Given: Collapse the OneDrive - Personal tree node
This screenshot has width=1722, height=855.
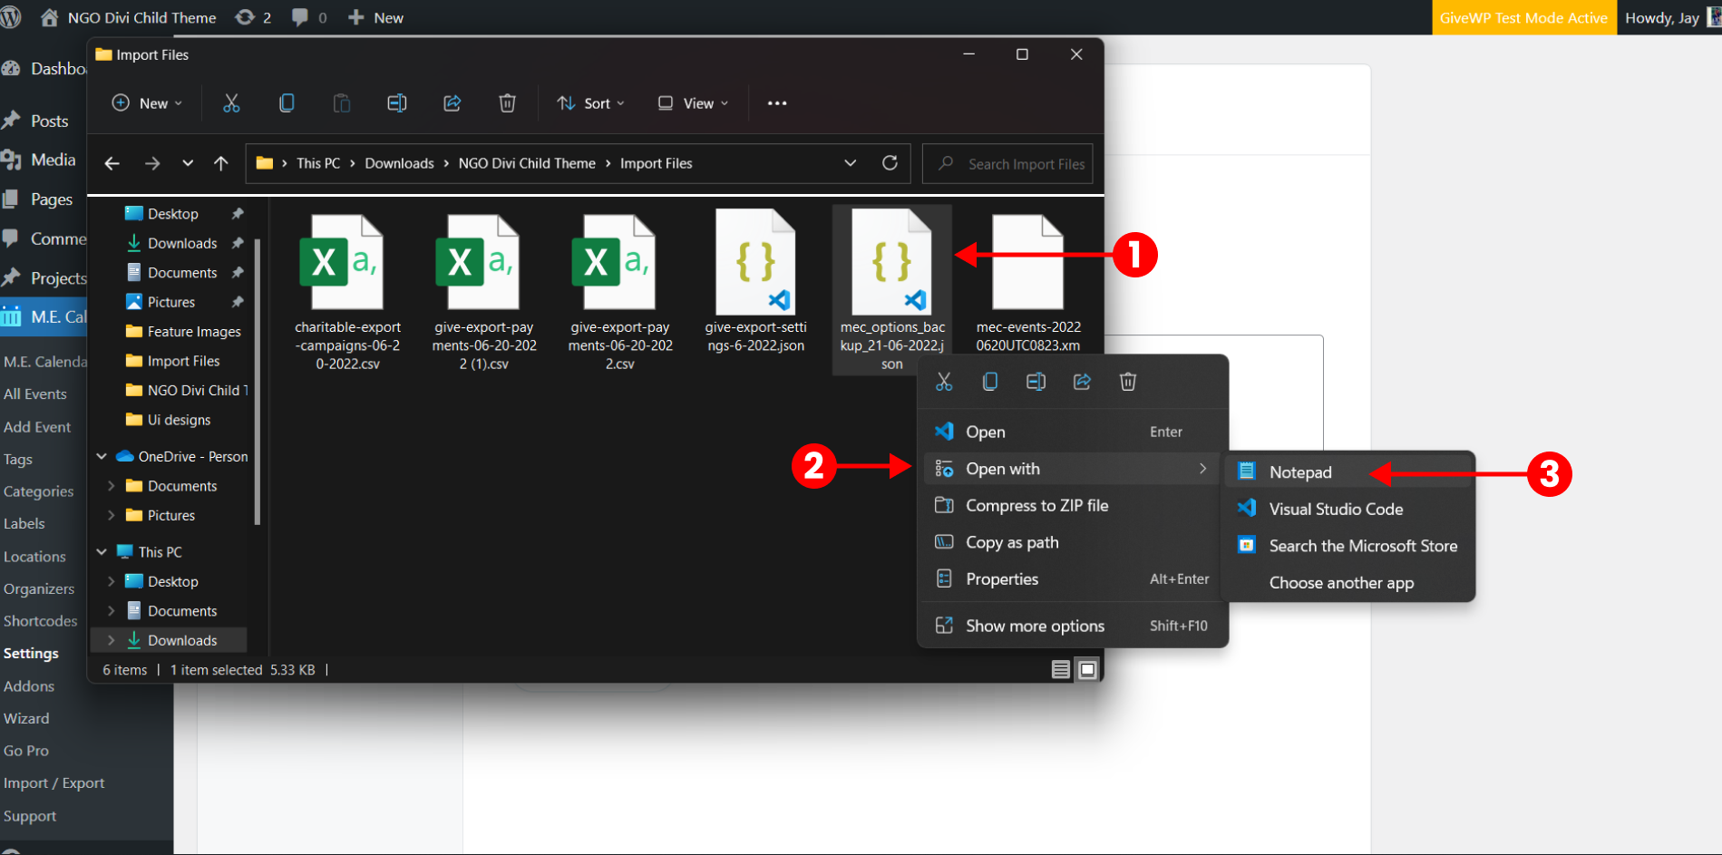Looking at the screenshot, I should pyautogui.click(x=102, y=456).
